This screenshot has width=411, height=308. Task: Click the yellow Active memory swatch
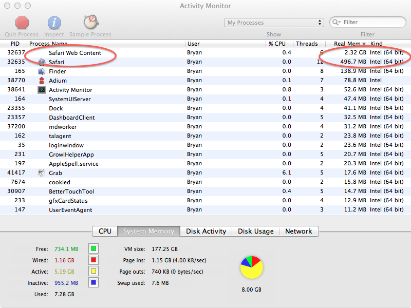coord(94,272)
